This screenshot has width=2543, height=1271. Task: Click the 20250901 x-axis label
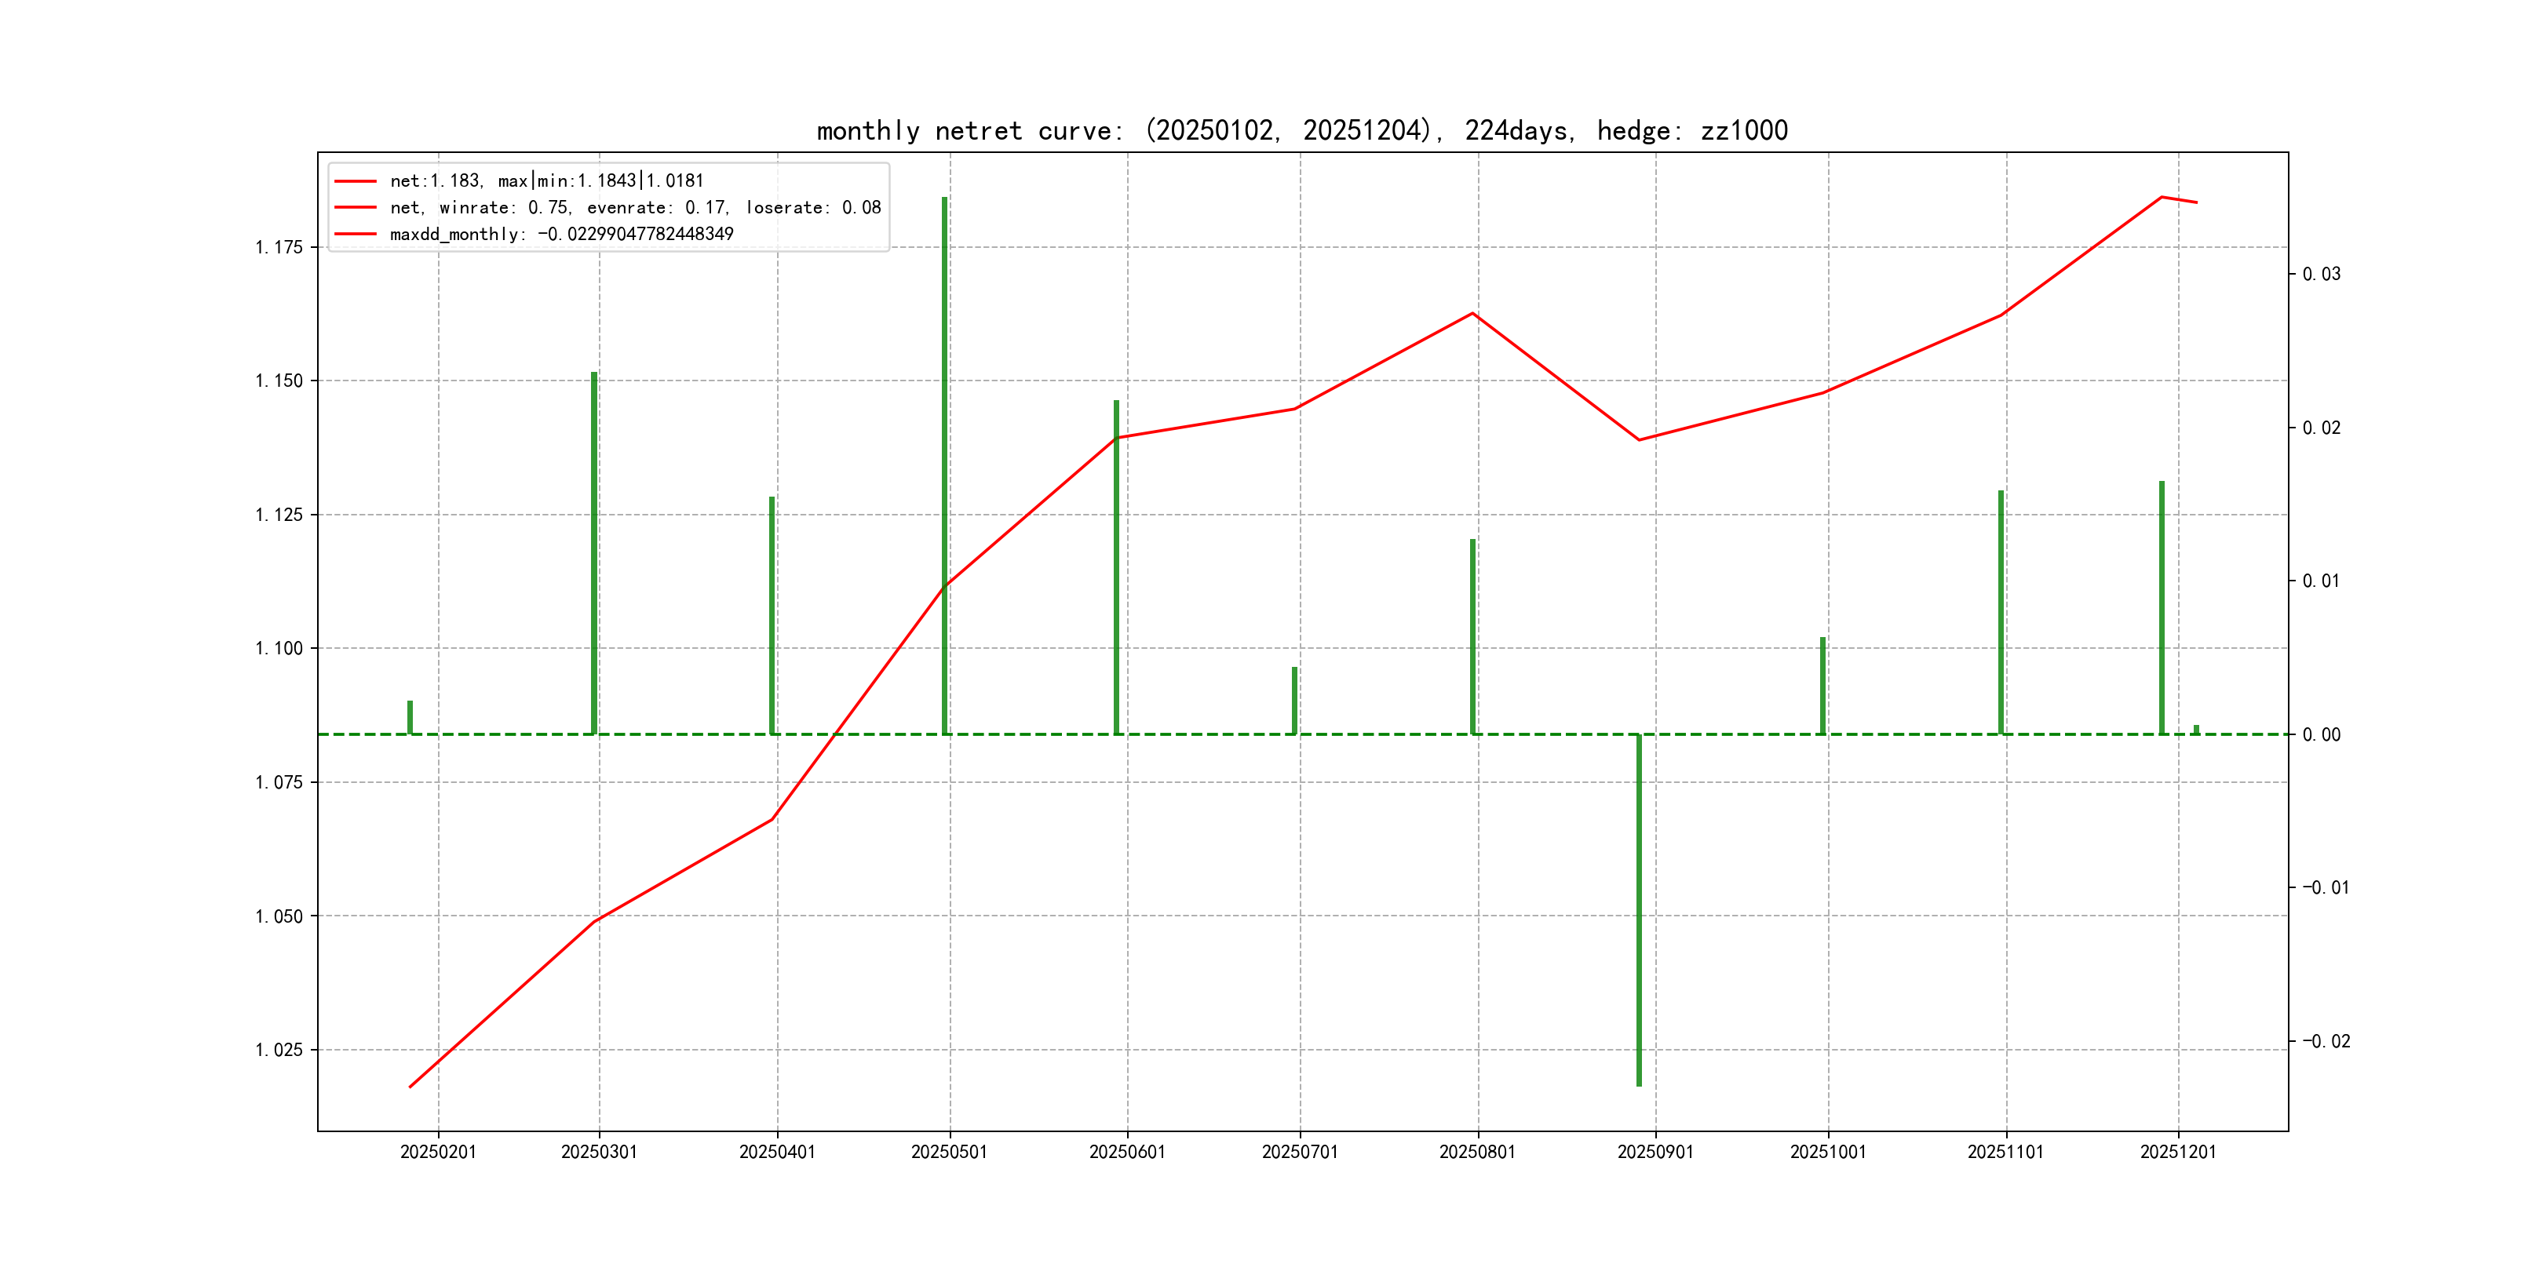pyautogui.click(x=1655, y=1152)
